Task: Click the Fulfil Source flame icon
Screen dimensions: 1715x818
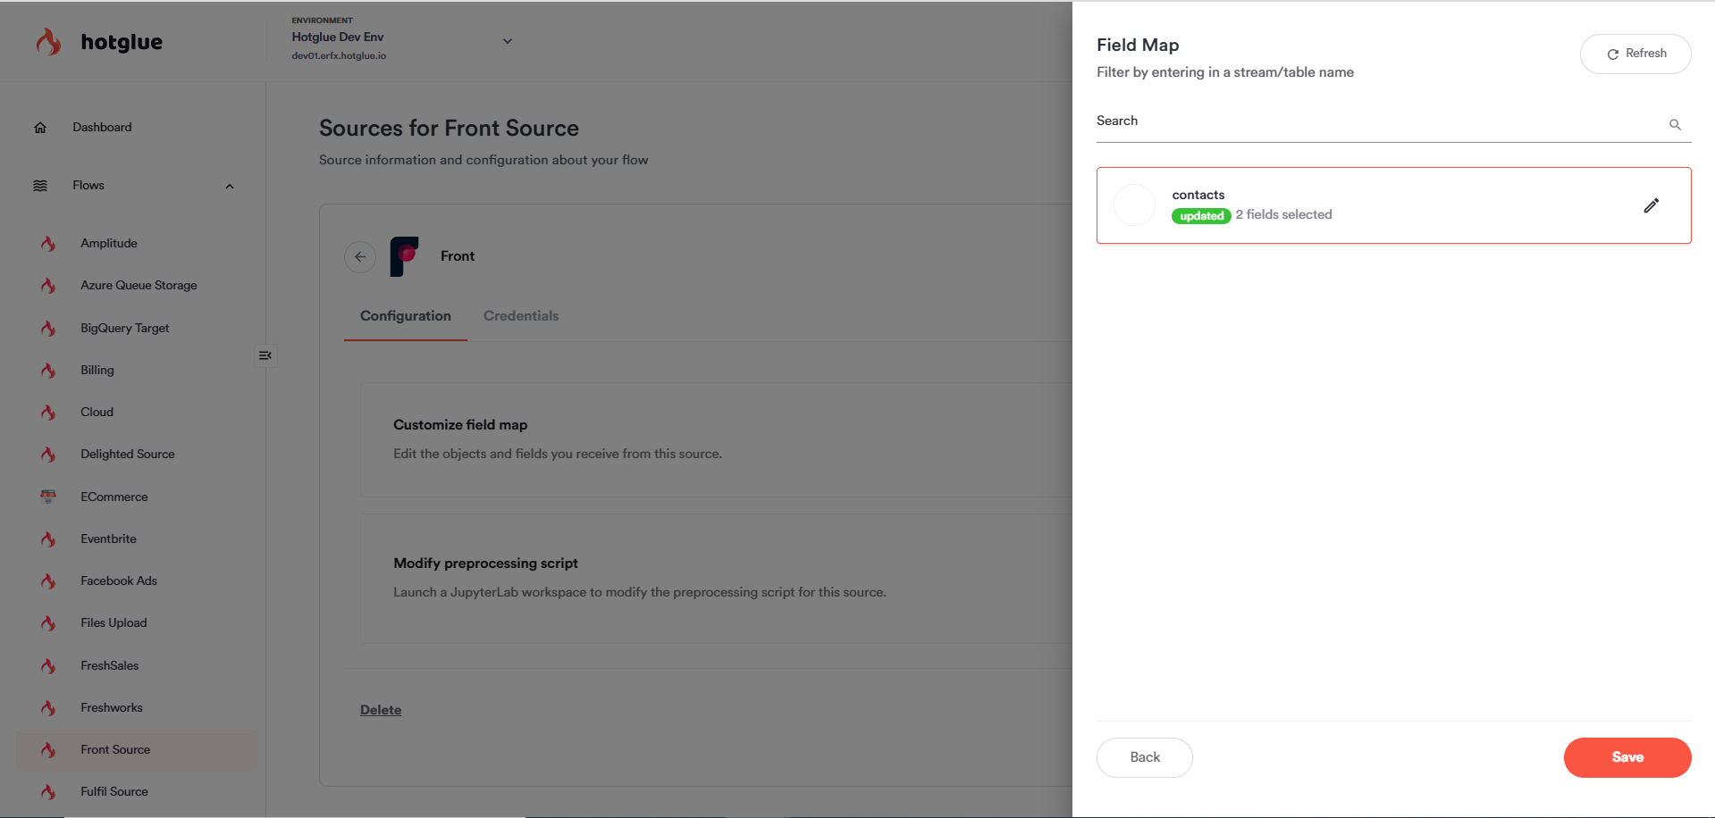Action: point(48,792)
